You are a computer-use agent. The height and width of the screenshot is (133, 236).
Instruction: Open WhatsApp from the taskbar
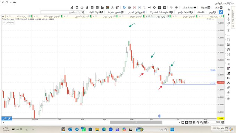pos(84,130)
